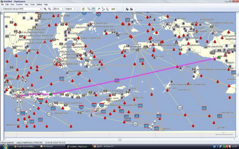This screenshot has width=239, height=149.
Task: Click the airway shield on the pink route
Action: tap(117, 80)
